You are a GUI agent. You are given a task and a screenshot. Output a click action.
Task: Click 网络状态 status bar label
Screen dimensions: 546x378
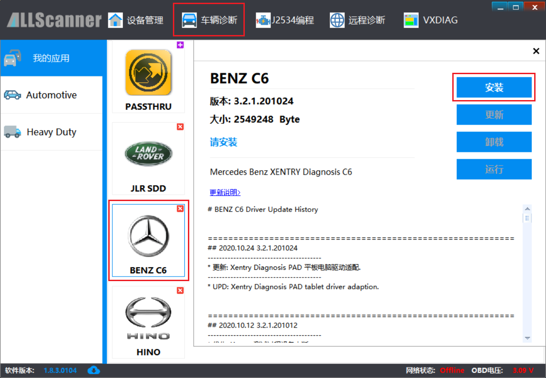pyautogui.click(x=420, y=370)
